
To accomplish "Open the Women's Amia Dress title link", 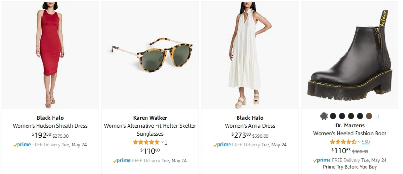I will pos(250,126).
